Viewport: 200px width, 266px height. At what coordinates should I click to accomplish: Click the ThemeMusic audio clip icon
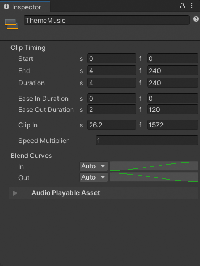[11, 24]
